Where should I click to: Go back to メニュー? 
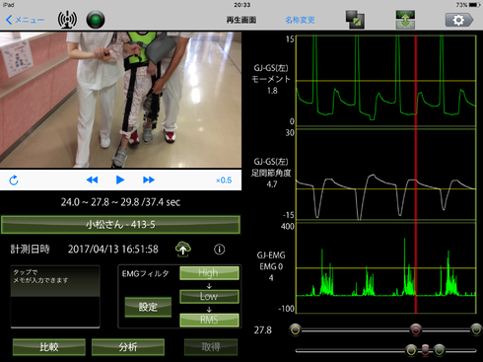point(25,20)
